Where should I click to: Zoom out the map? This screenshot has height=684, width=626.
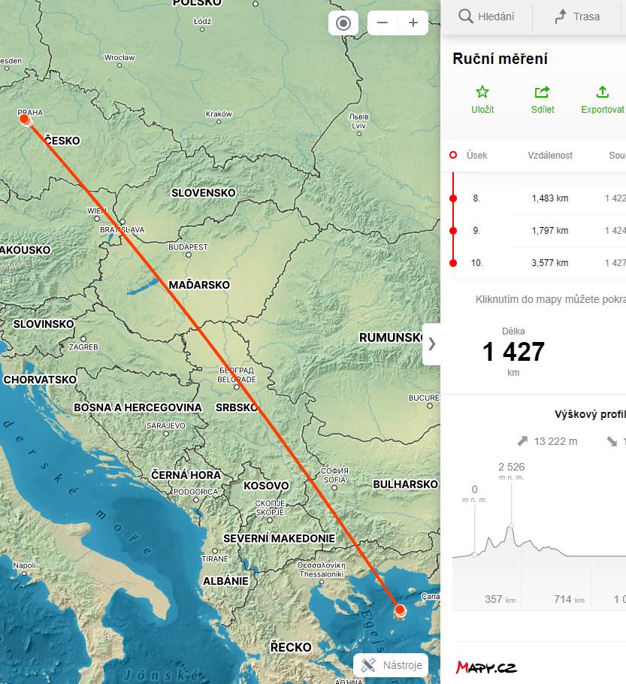[x=383, y=23]
